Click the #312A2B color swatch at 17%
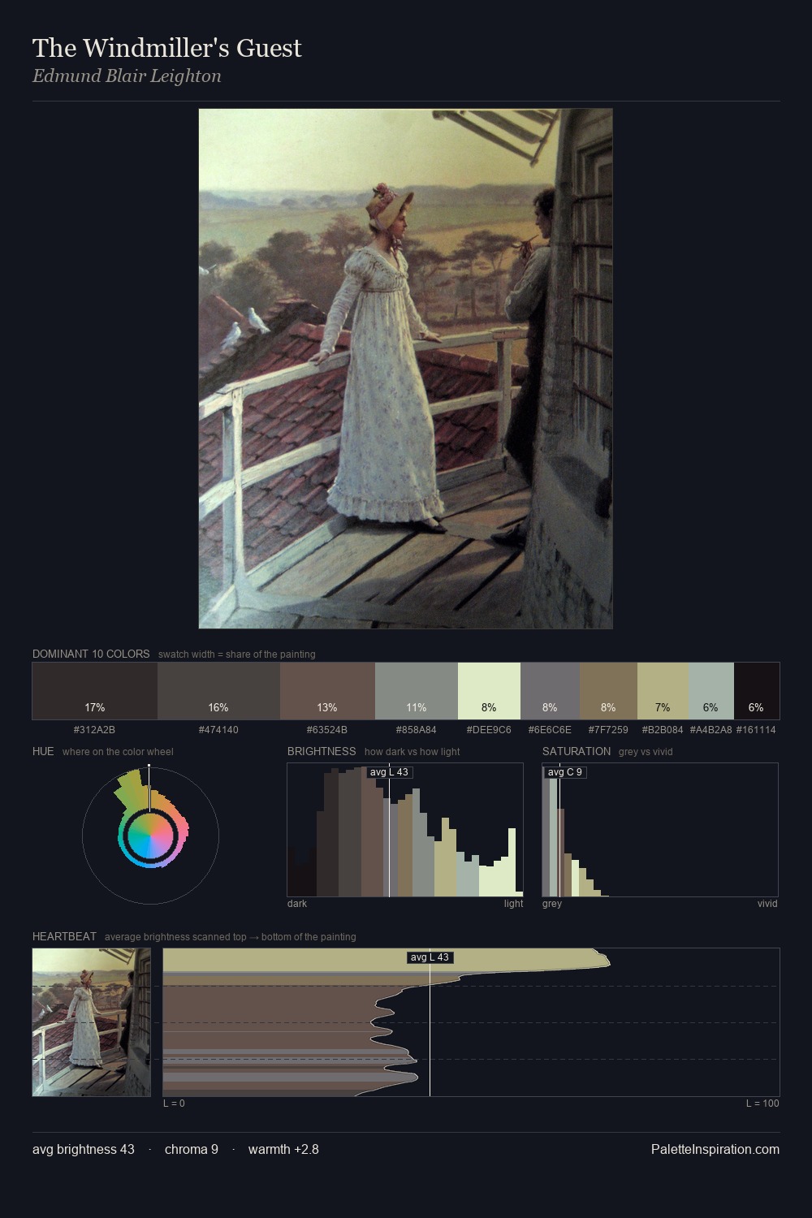The height and width of the screenshot is (1218, 812). 95,691
